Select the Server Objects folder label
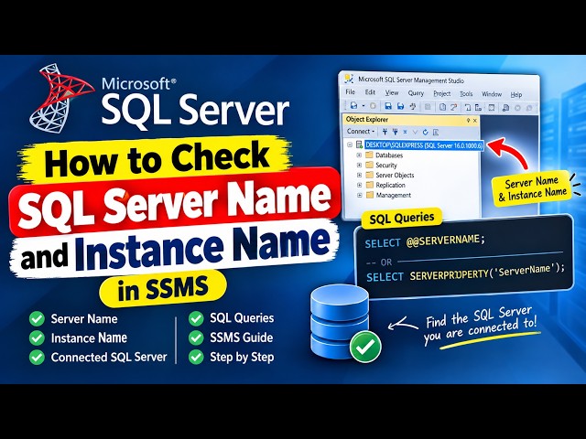This screenshot has height=439, width=586. pos(395,175)
